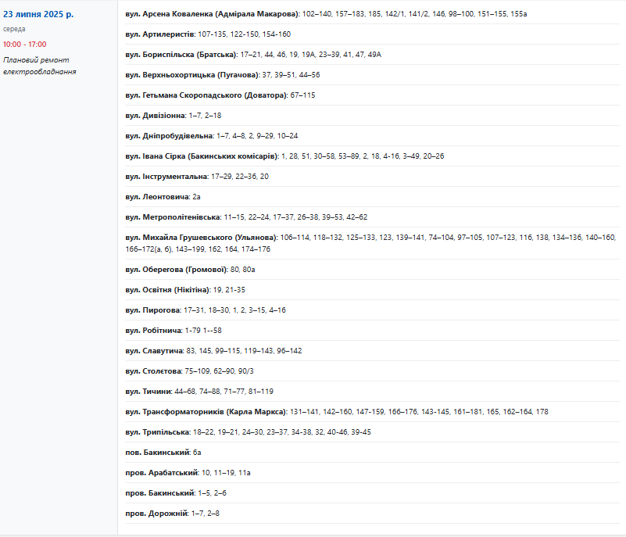
Task: Click вул. Трансформаторників (Карла Маркса) street name
Action: click(x=206, y=412)
